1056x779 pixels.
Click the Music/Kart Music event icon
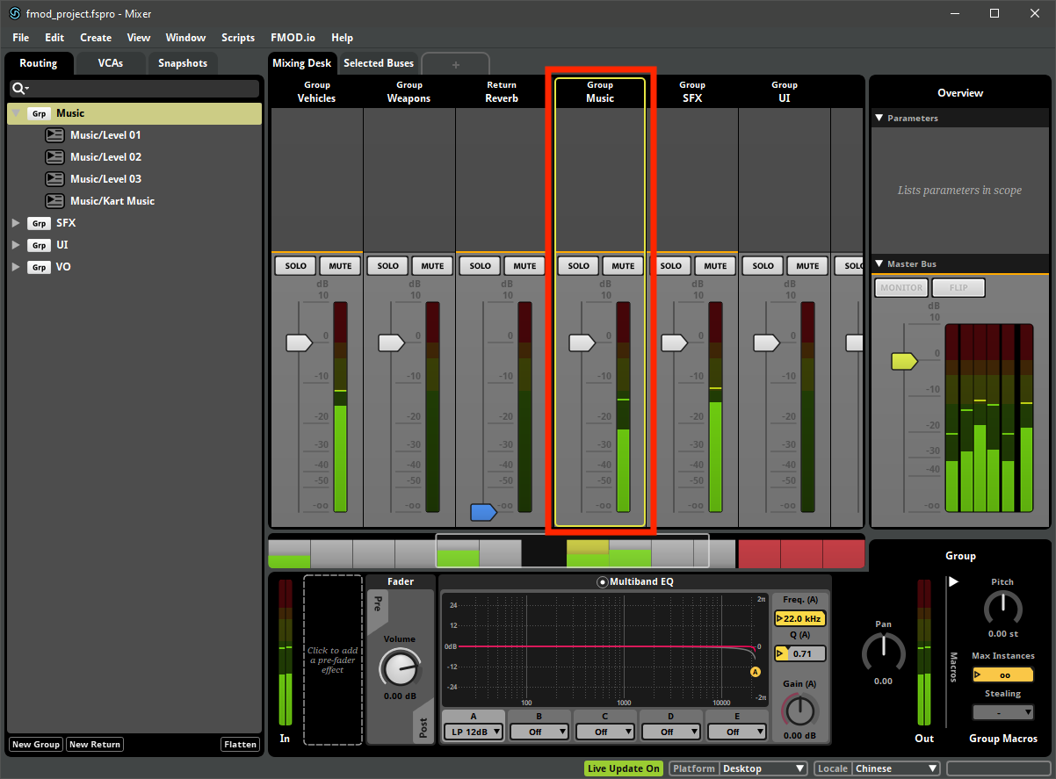coord(54,201)
